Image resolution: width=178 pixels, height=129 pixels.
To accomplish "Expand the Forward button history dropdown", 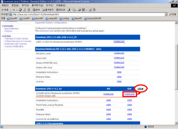I will 17,10.
